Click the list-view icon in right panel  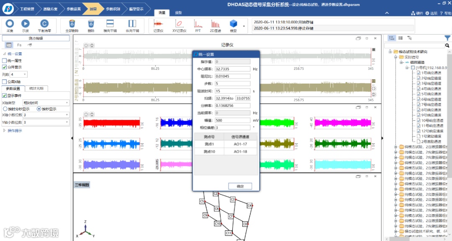[401, 38]
